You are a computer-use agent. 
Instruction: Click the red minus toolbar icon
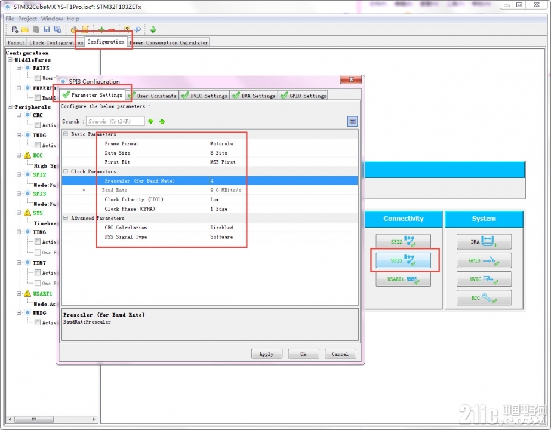(x=112, y=29)
